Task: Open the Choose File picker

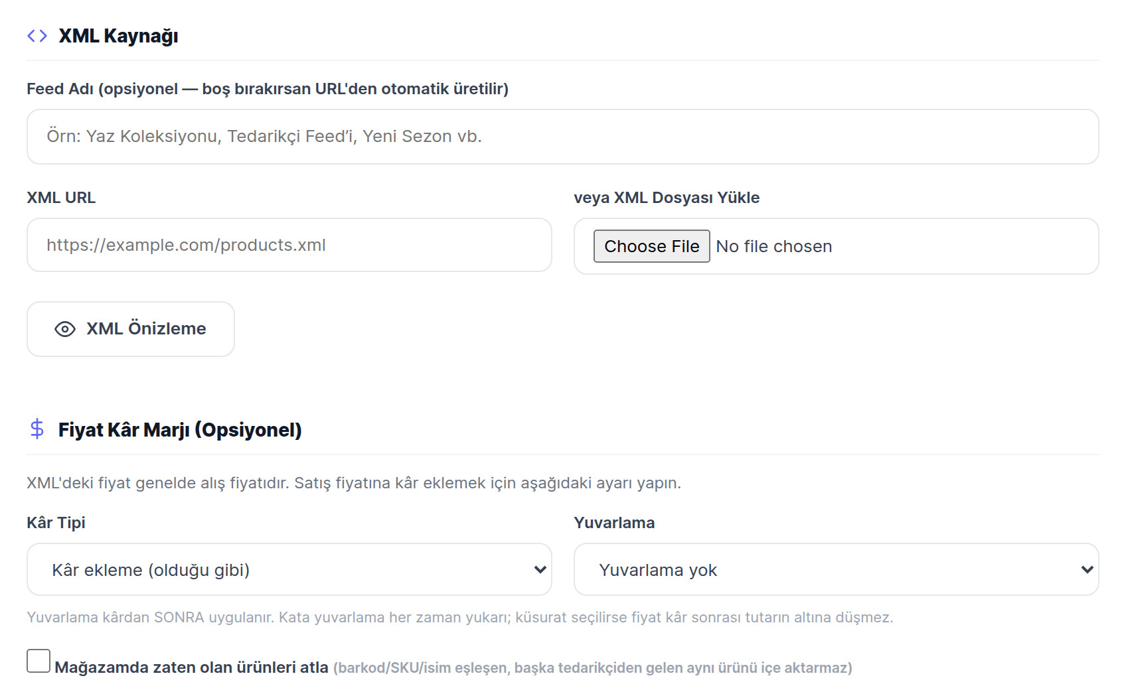Action: [651, 246]
